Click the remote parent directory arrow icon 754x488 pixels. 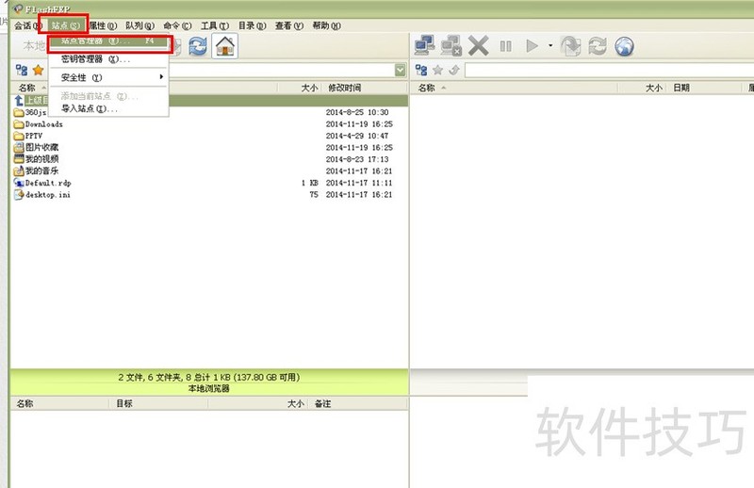[x=453, y=71]
